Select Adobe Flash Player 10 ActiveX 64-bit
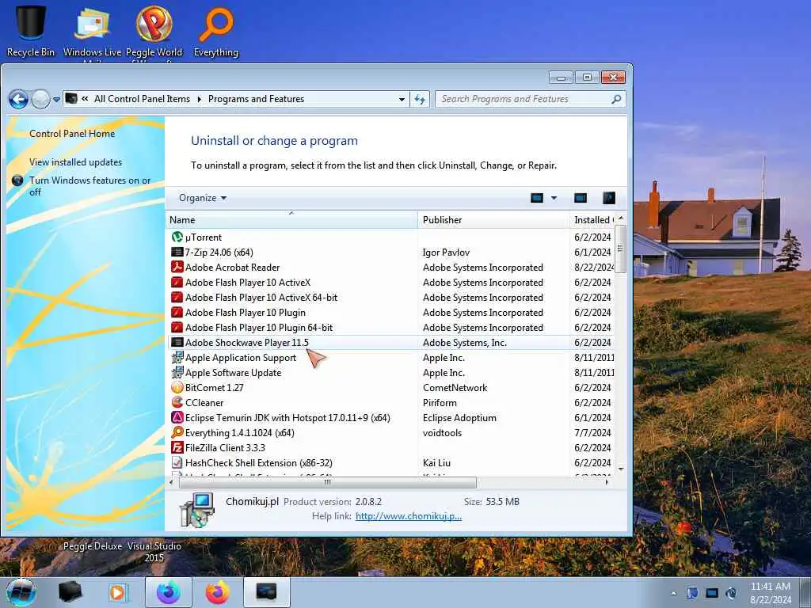The image size is (811, 608). (x=261, y=298)
